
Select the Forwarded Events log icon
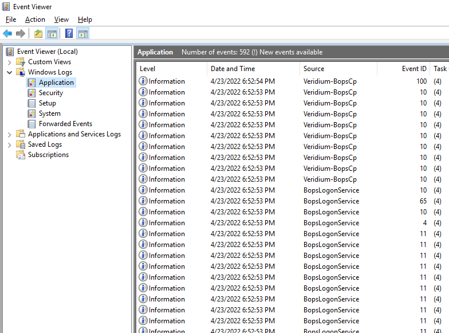pos(32,124)
